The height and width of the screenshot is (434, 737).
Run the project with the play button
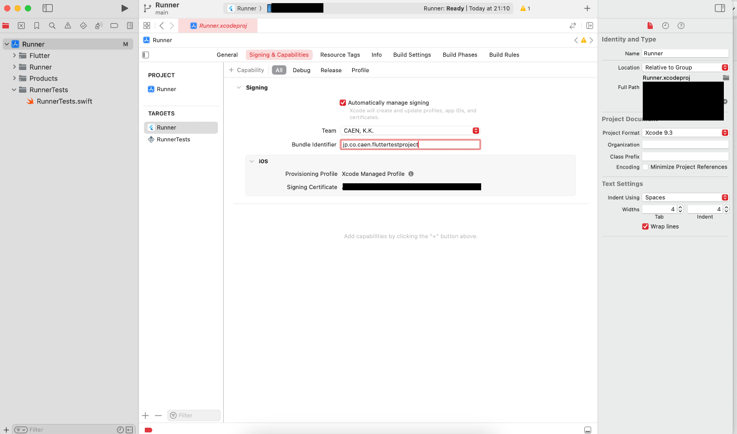pyautogui.click(x=124, y=8)
